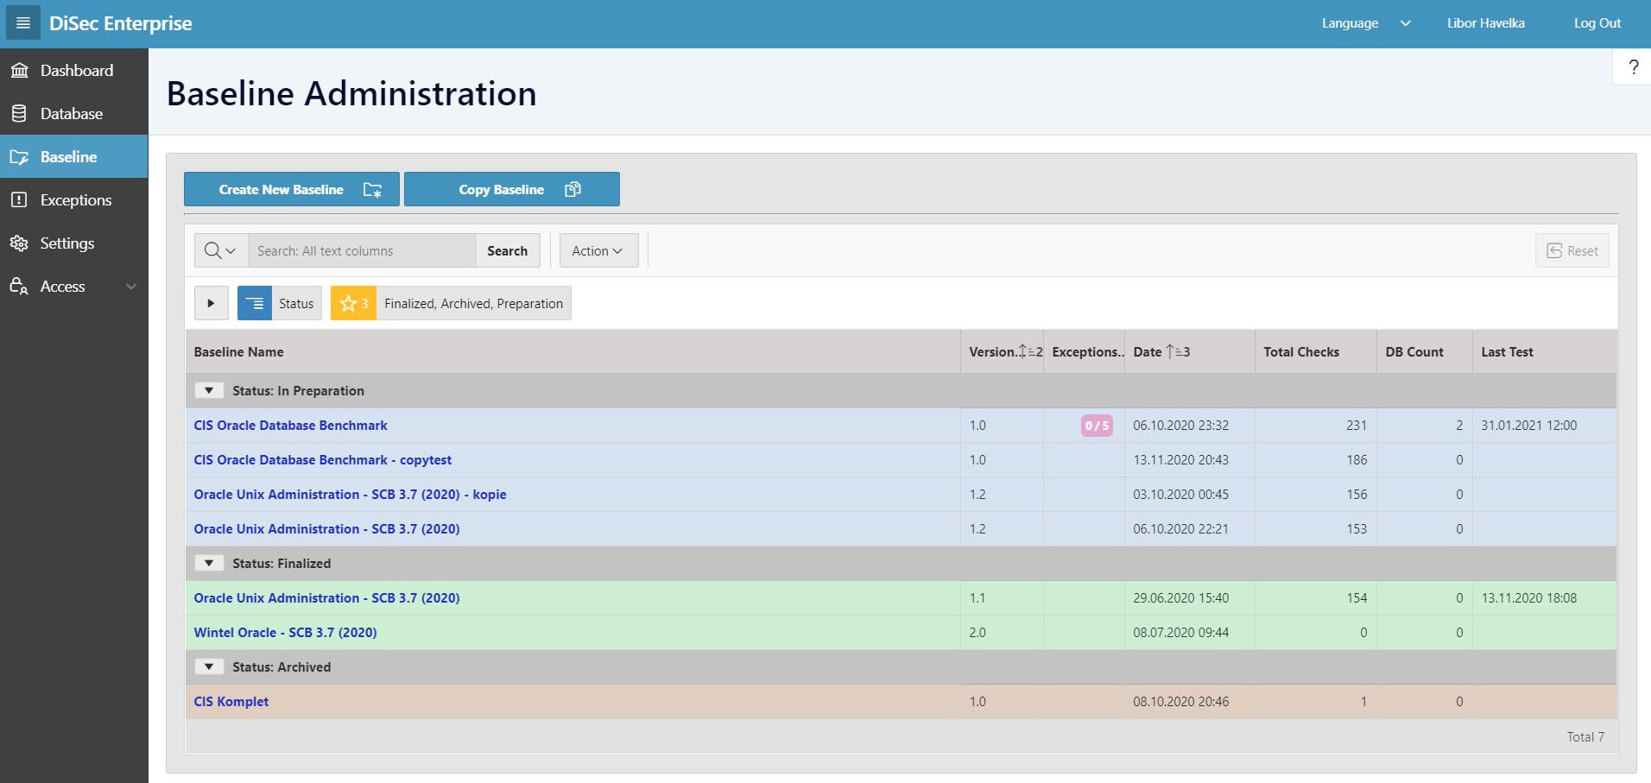Open the CIS Komplet baseline link
Screen dimensions: 1651x783
click(231, 702)
